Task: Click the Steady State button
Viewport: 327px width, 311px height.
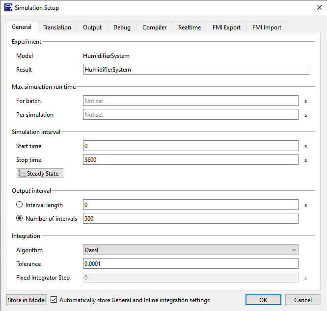Action: 40,174
